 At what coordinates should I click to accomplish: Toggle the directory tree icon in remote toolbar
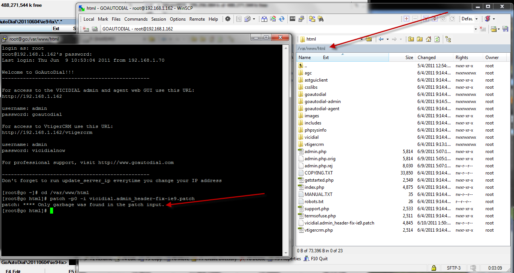pos(448,39)
